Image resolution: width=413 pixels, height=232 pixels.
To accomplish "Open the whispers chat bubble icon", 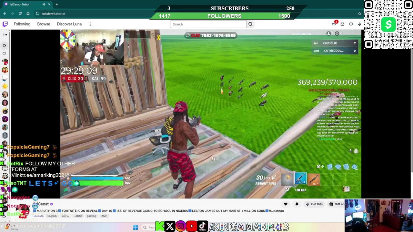I will pyautogui.click(x=351, y=24).
